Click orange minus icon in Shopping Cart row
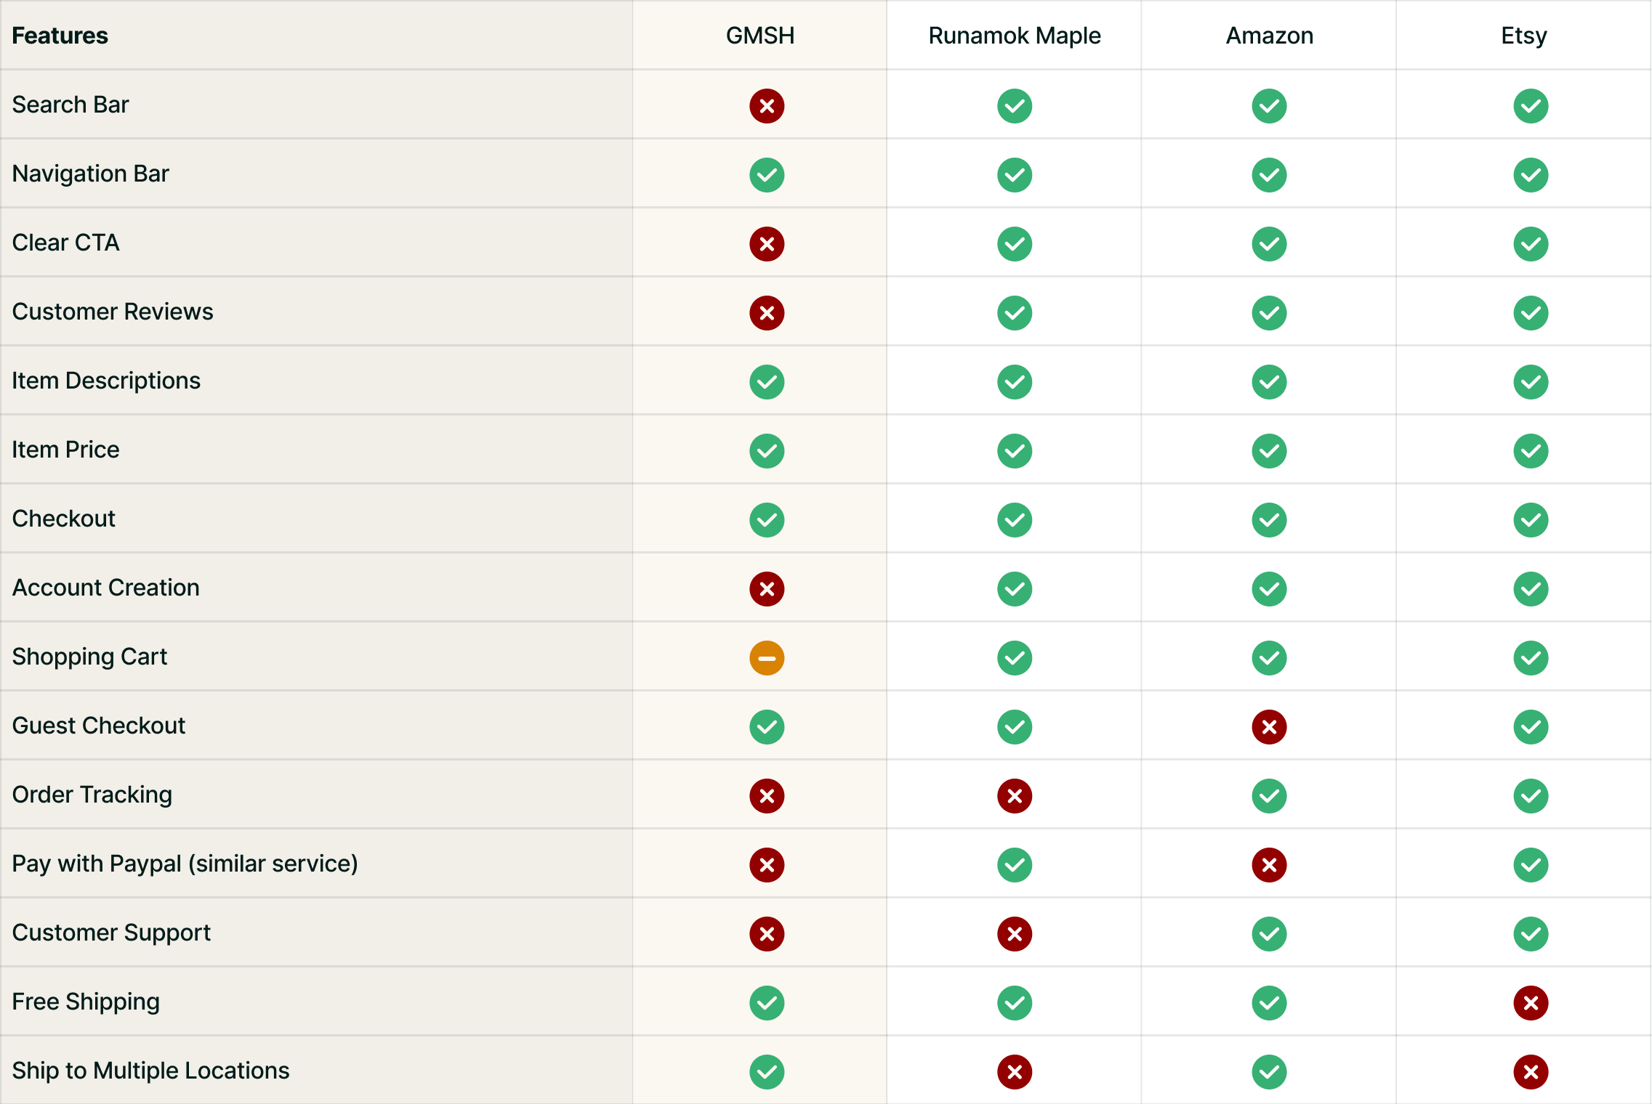The height and width of the screenshot is (1104, 1652). [767, 658]
